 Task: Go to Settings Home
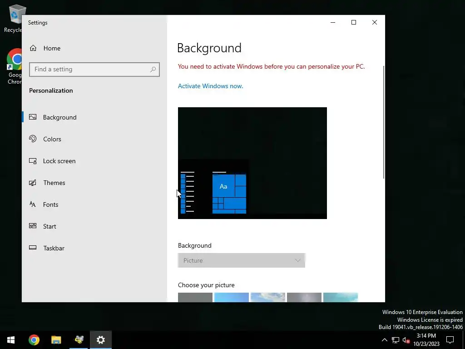45,48
